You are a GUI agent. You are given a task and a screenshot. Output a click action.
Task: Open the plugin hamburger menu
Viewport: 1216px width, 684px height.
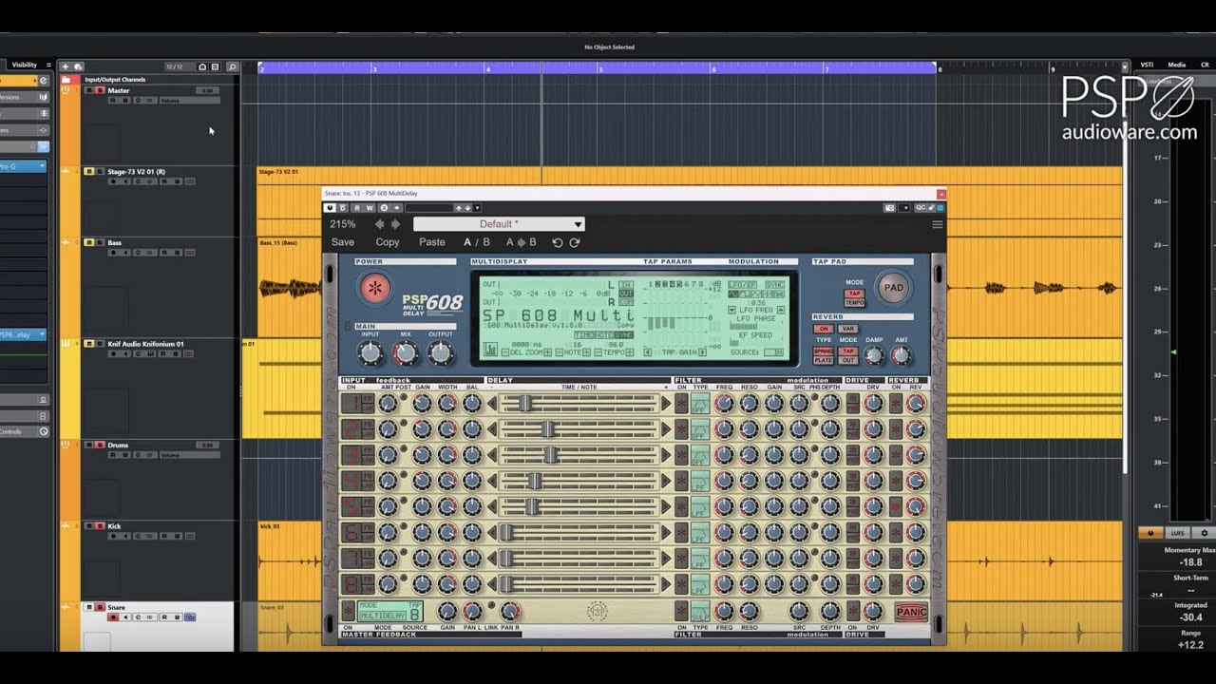(x=938, y=225)
